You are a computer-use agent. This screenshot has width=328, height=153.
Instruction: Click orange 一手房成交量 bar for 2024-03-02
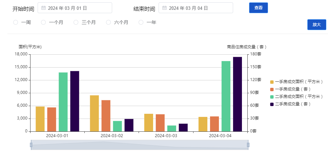106,116
